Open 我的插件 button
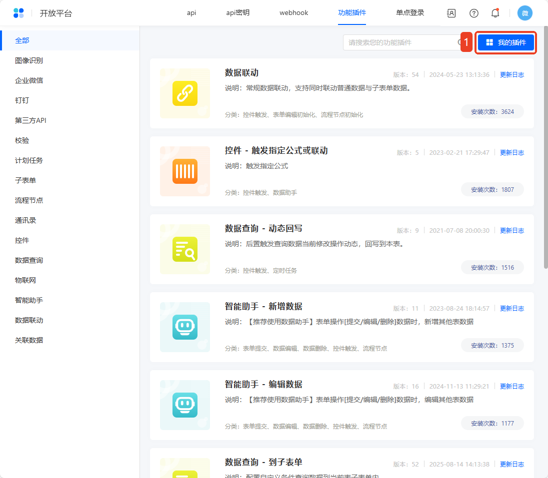Screen dimensions: 548x478 506,43
